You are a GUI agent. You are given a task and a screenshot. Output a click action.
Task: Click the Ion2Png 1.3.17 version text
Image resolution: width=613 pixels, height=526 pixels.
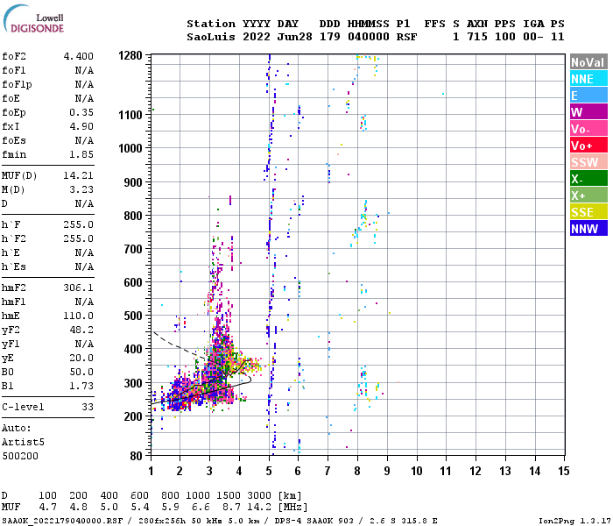pos(574,521)
